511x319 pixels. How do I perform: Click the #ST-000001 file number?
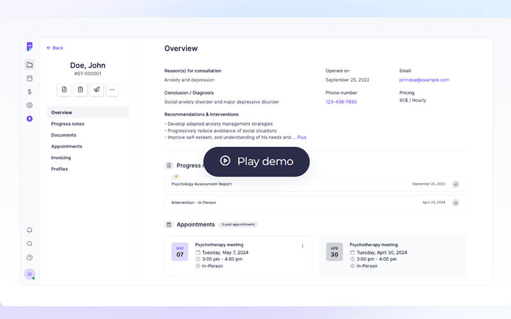pos(88,73)
